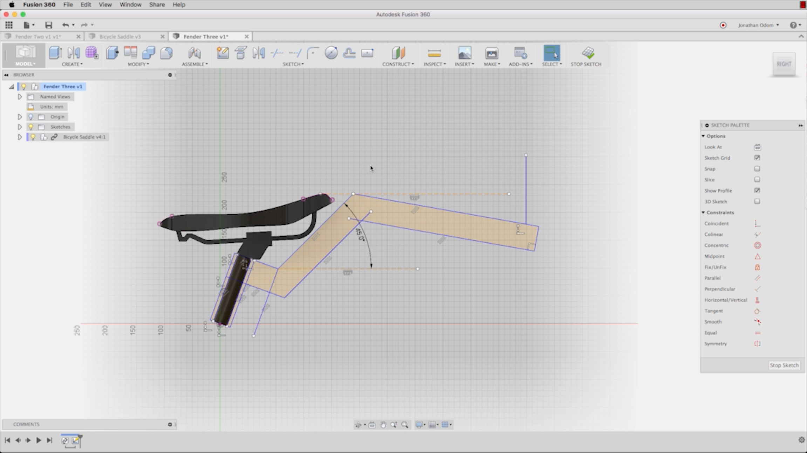
Task: Toggle the 3D Sketch checkbox
Action: point(757,202)
